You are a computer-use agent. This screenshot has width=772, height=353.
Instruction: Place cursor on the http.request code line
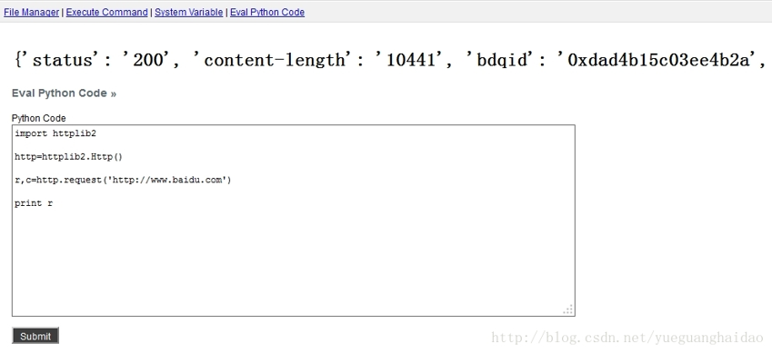[x=123, y=180]
